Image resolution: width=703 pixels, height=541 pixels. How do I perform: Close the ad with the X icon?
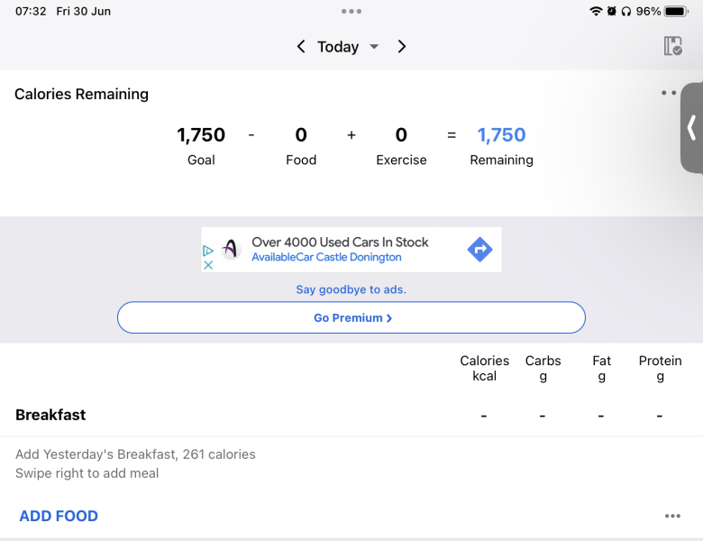pos(208,265)
